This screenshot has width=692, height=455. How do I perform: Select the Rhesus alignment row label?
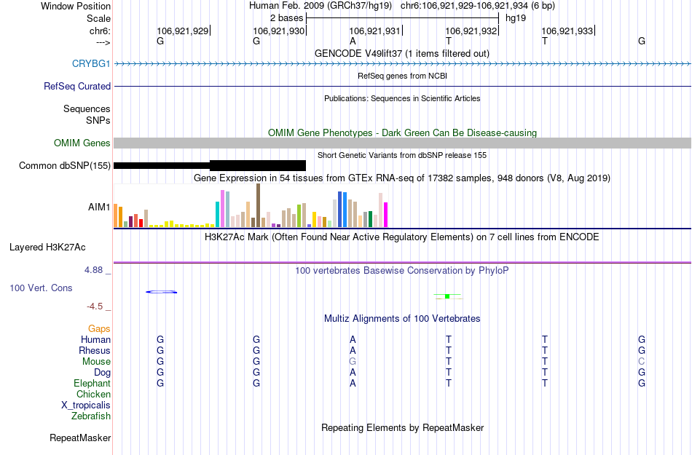click(95, 350)
